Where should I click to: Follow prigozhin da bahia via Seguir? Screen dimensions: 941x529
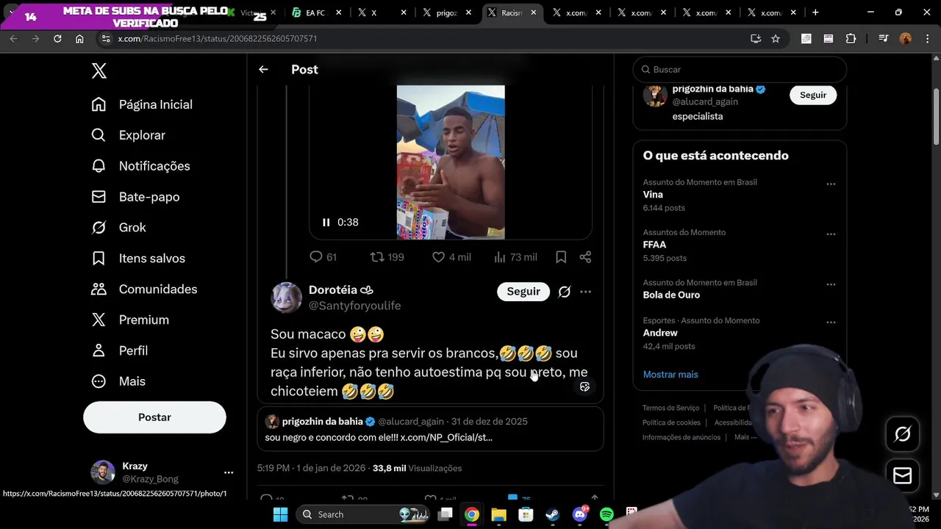[813, 95]
